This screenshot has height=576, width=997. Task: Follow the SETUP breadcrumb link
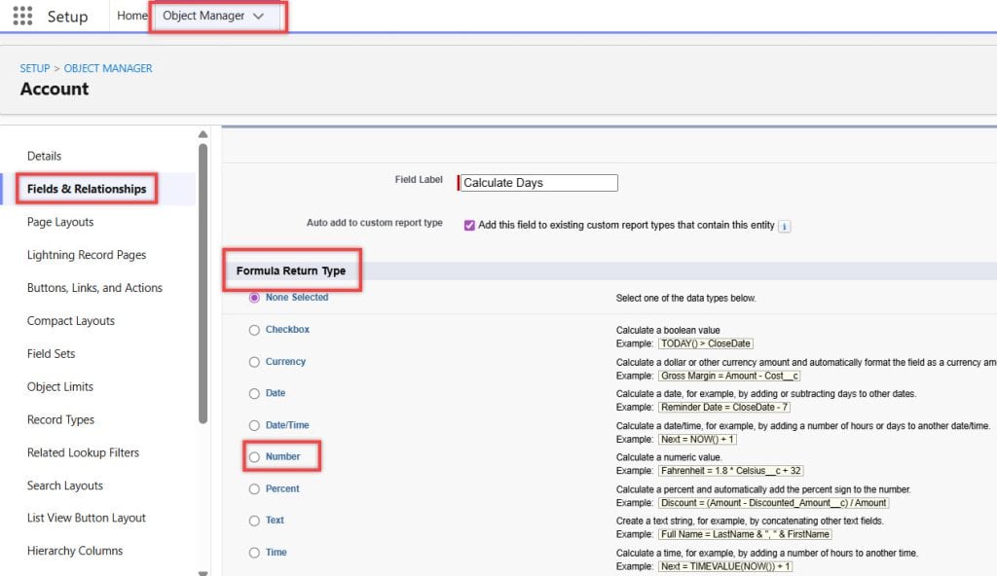click(x=34, y=68)
